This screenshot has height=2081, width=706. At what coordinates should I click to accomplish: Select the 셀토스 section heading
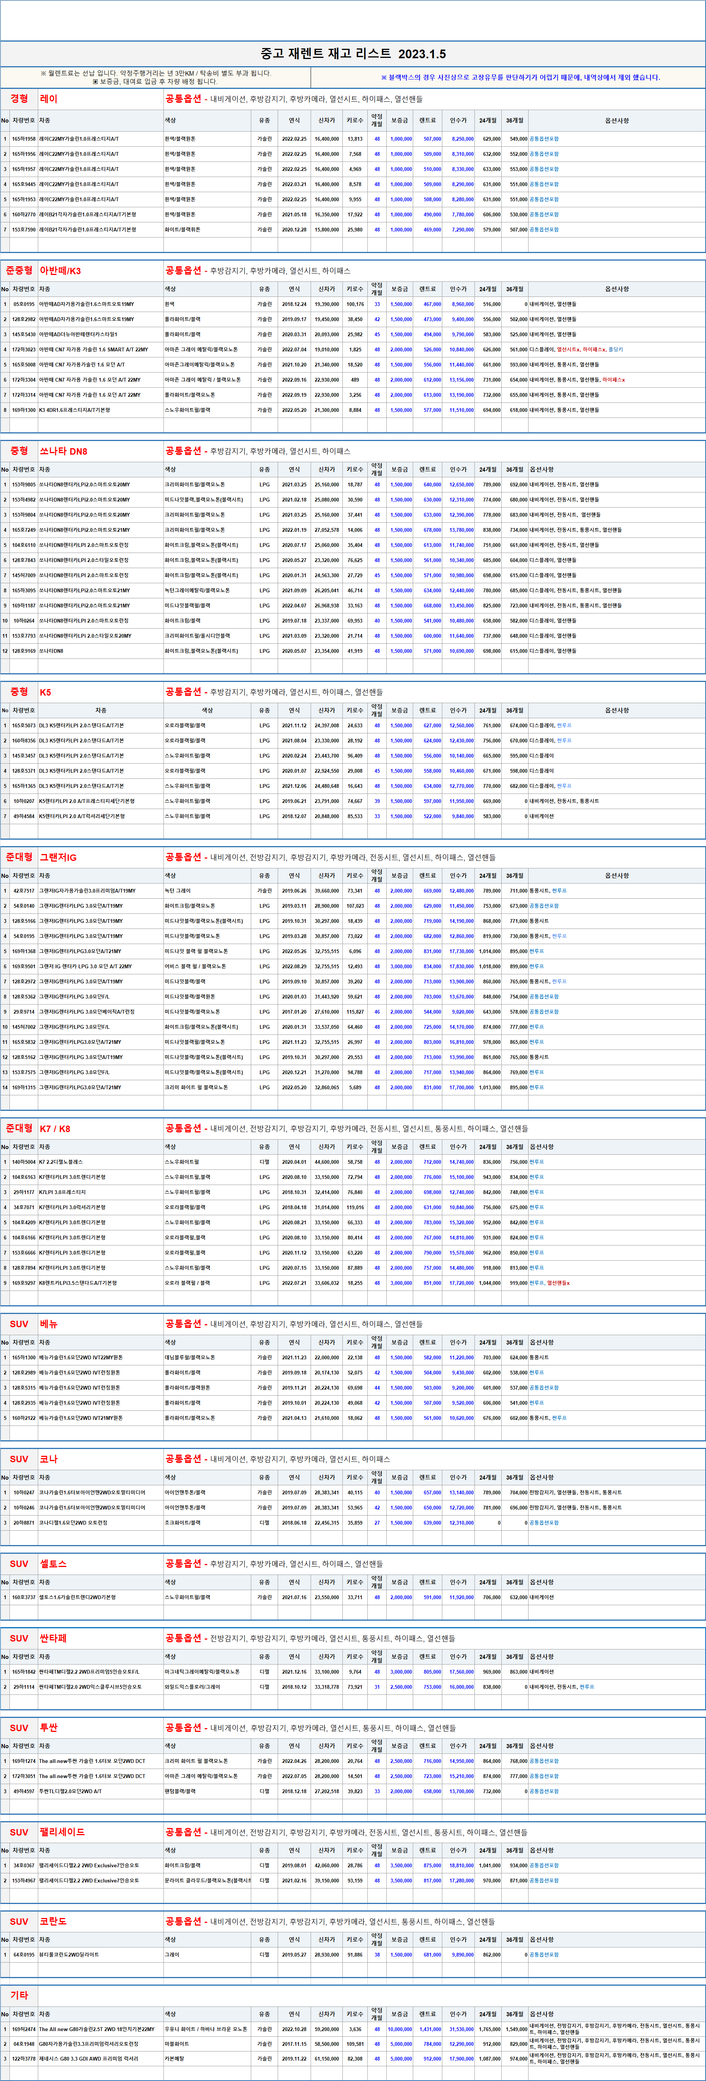(x=53, y=1564)
